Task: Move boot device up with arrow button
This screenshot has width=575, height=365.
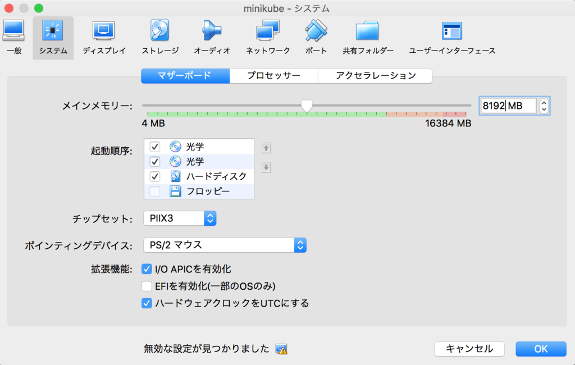Action: coord(266,148)
